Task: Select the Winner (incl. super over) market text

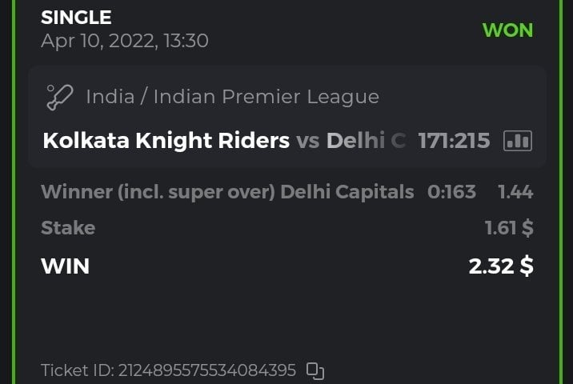Action: tap(158, 192)
